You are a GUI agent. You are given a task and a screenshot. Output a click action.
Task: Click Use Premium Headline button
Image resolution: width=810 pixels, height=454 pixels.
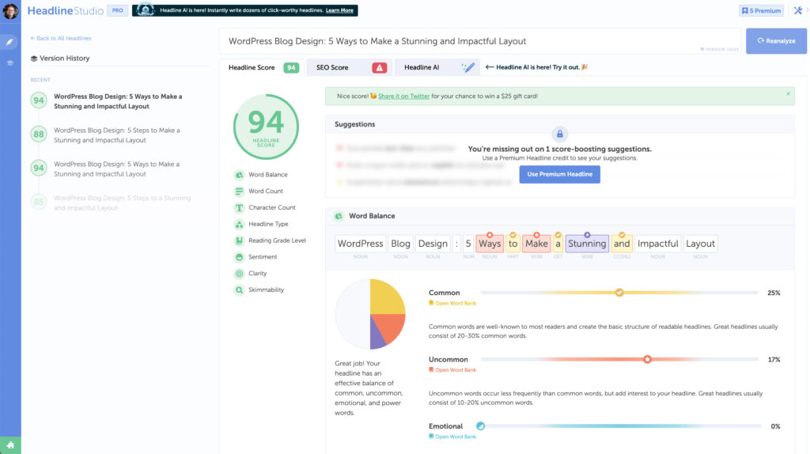[x=559, y=174]
